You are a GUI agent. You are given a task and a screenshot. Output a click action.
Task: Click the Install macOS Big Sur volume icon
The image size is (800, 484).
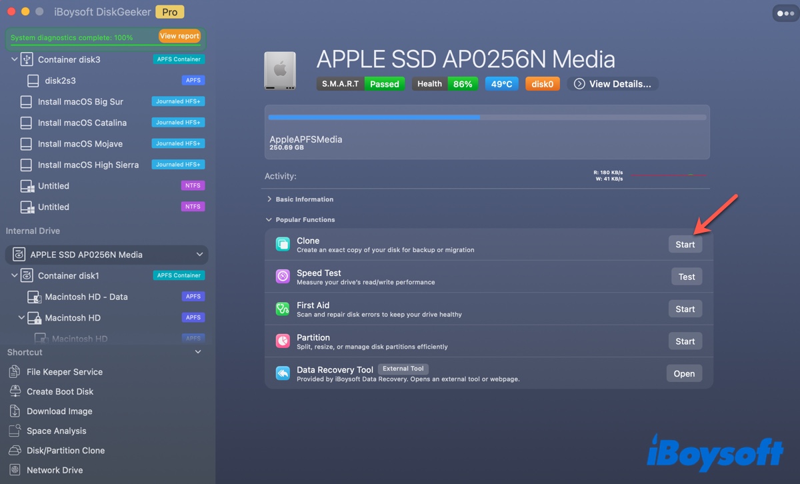(x=26, y=102)
